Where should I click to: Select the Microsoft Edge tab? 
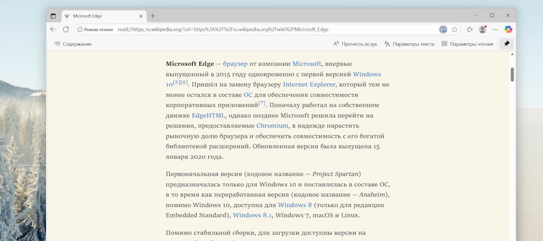[x=94, y=16]
